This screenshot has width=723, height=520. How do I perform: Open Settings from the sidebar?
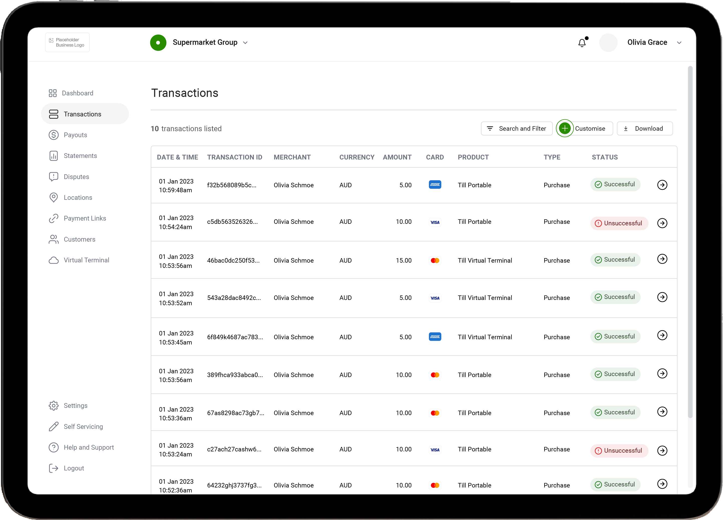coord(68,406)
